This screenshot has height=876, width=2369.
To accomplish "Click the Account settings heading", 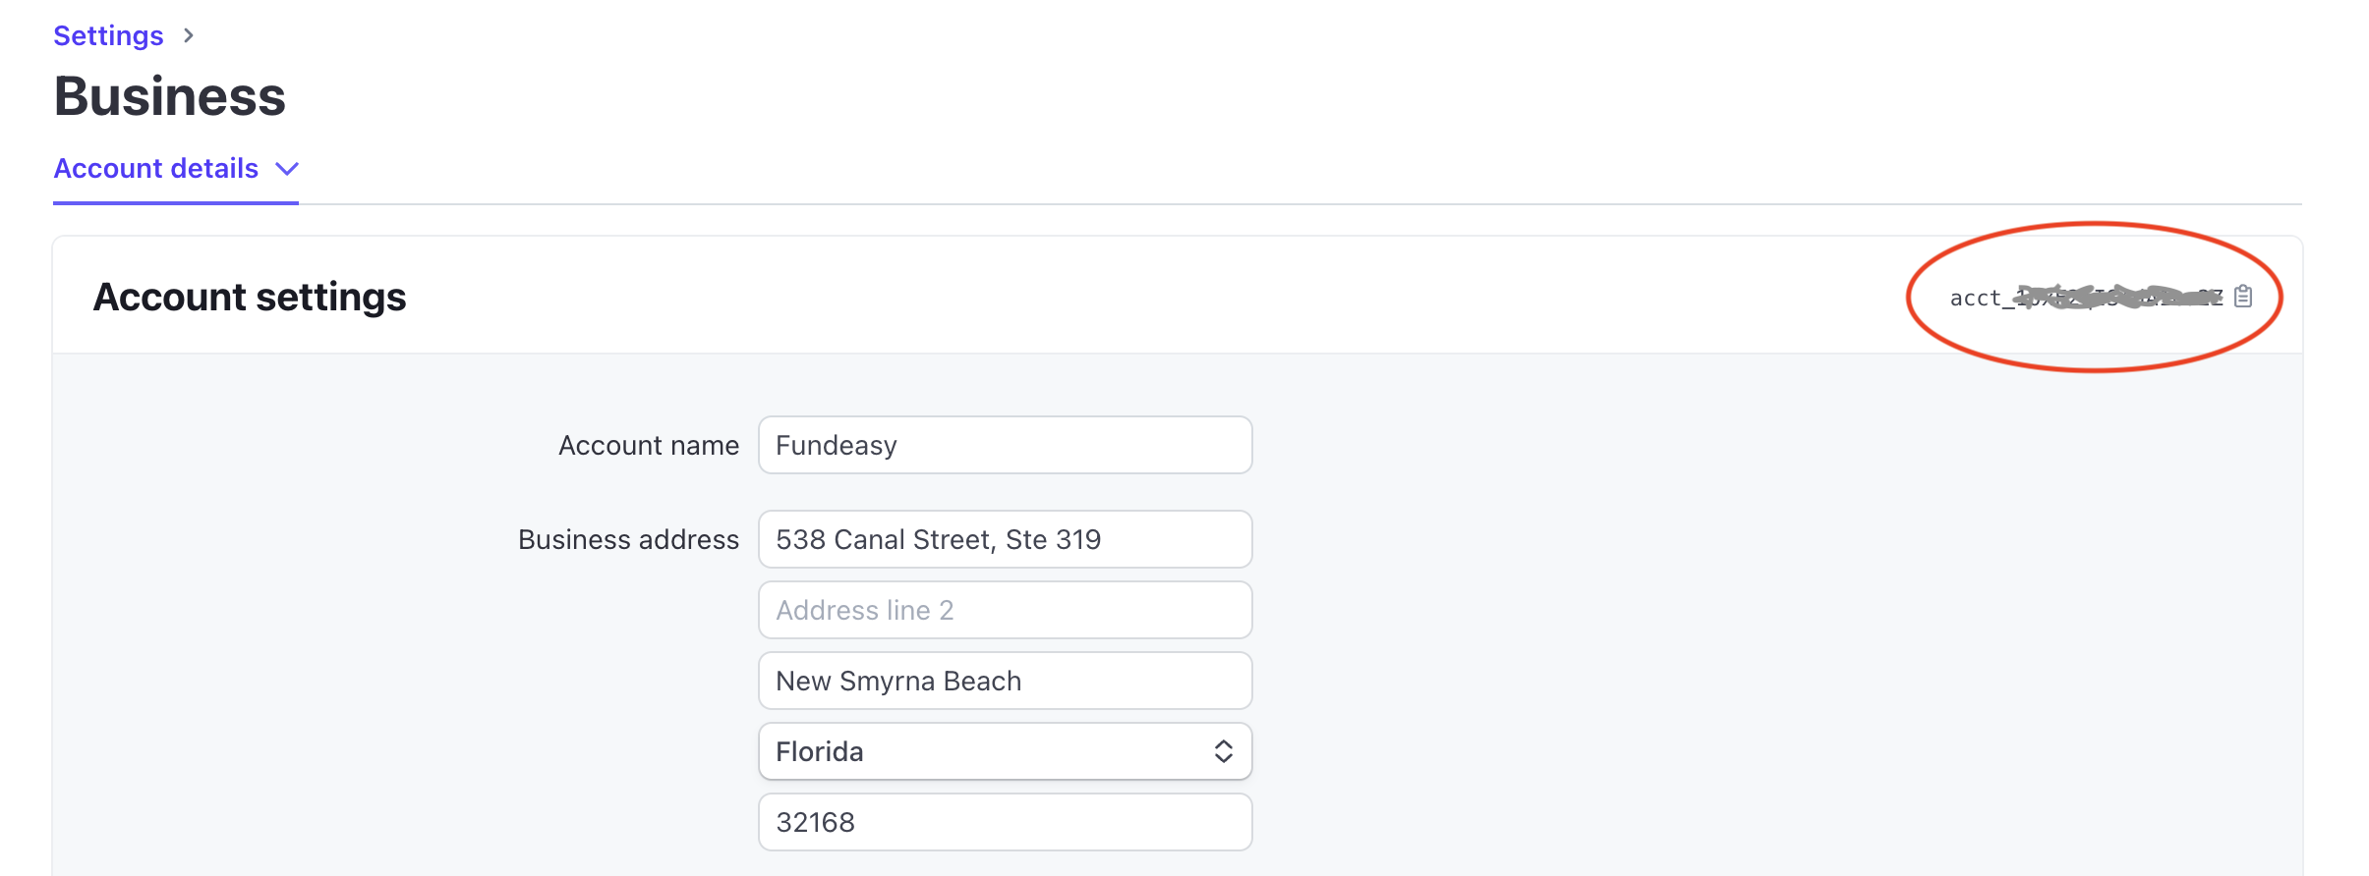I will (x=250, y=297).
